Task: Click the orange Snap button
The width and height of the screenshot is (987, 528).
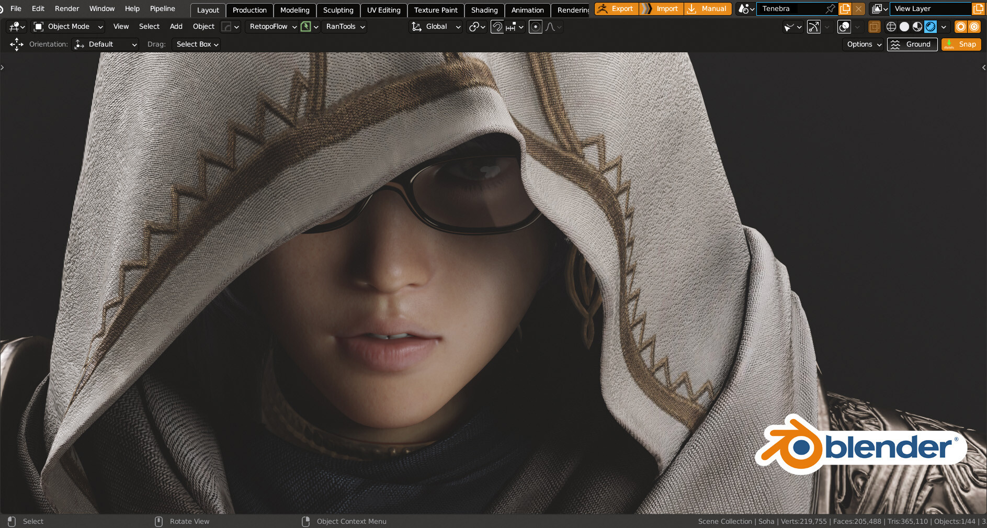Action: [x=961, y=44]
